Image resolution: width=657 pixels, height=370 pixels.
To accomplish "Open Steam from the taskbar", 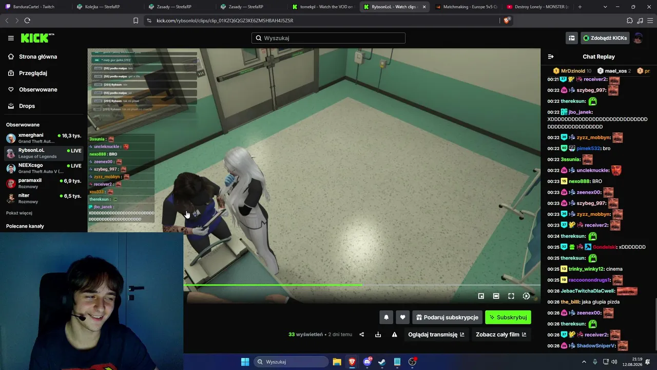I will click(x=382, y=362).
